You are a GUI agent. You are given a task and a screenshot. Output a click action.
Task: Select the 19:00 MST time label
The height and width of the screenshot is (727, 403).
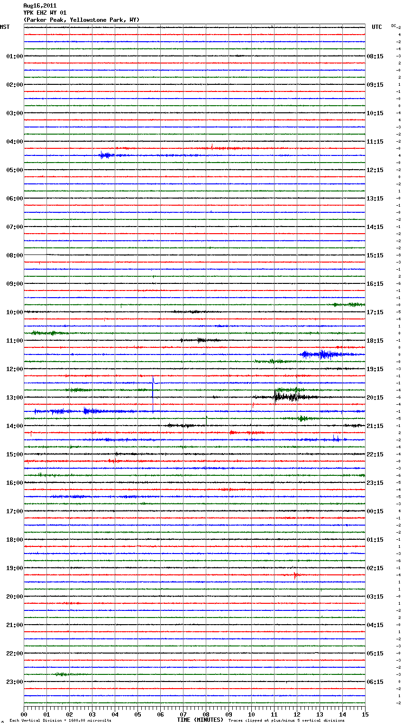[14, 568]
